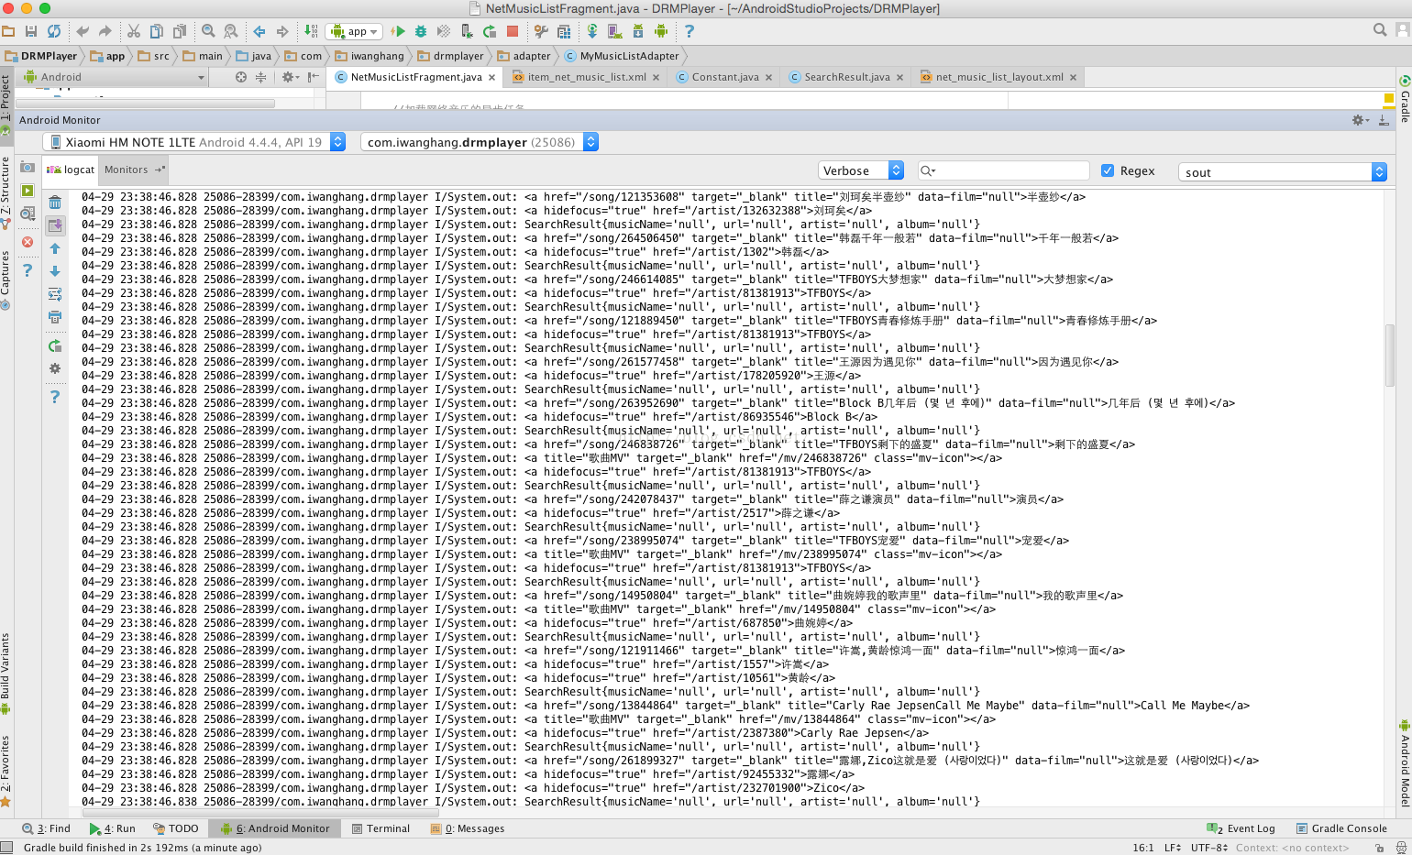Open the Build Variants side panel

(6, 674)
